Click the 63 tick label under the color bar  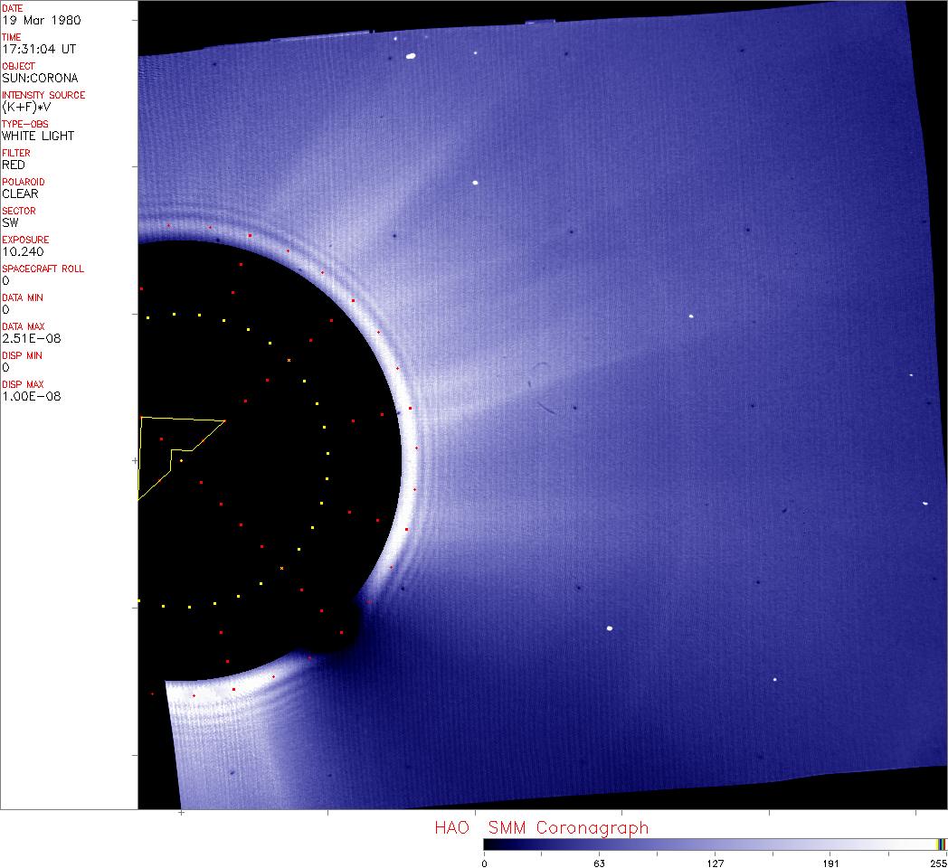(x=599, y=863)
